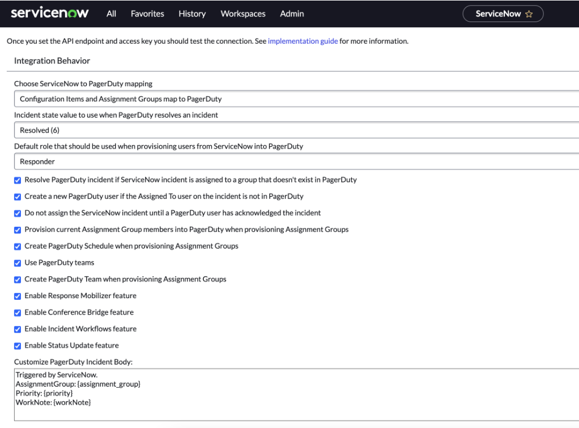Uncheck Create PagerDuty Schedule when provisioning
Screen dimensions: 579x428
pyautogui.click(x=17, y=246)
